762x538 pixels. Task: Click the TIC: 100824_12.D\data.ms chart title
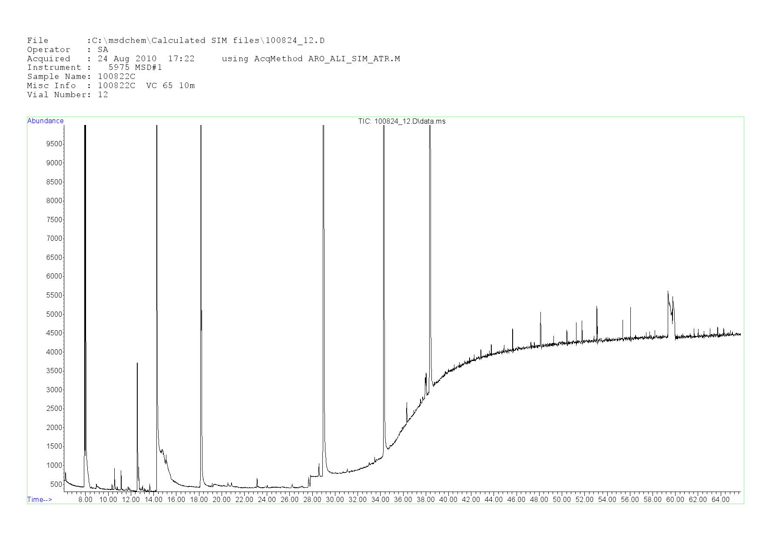point(401,121)
